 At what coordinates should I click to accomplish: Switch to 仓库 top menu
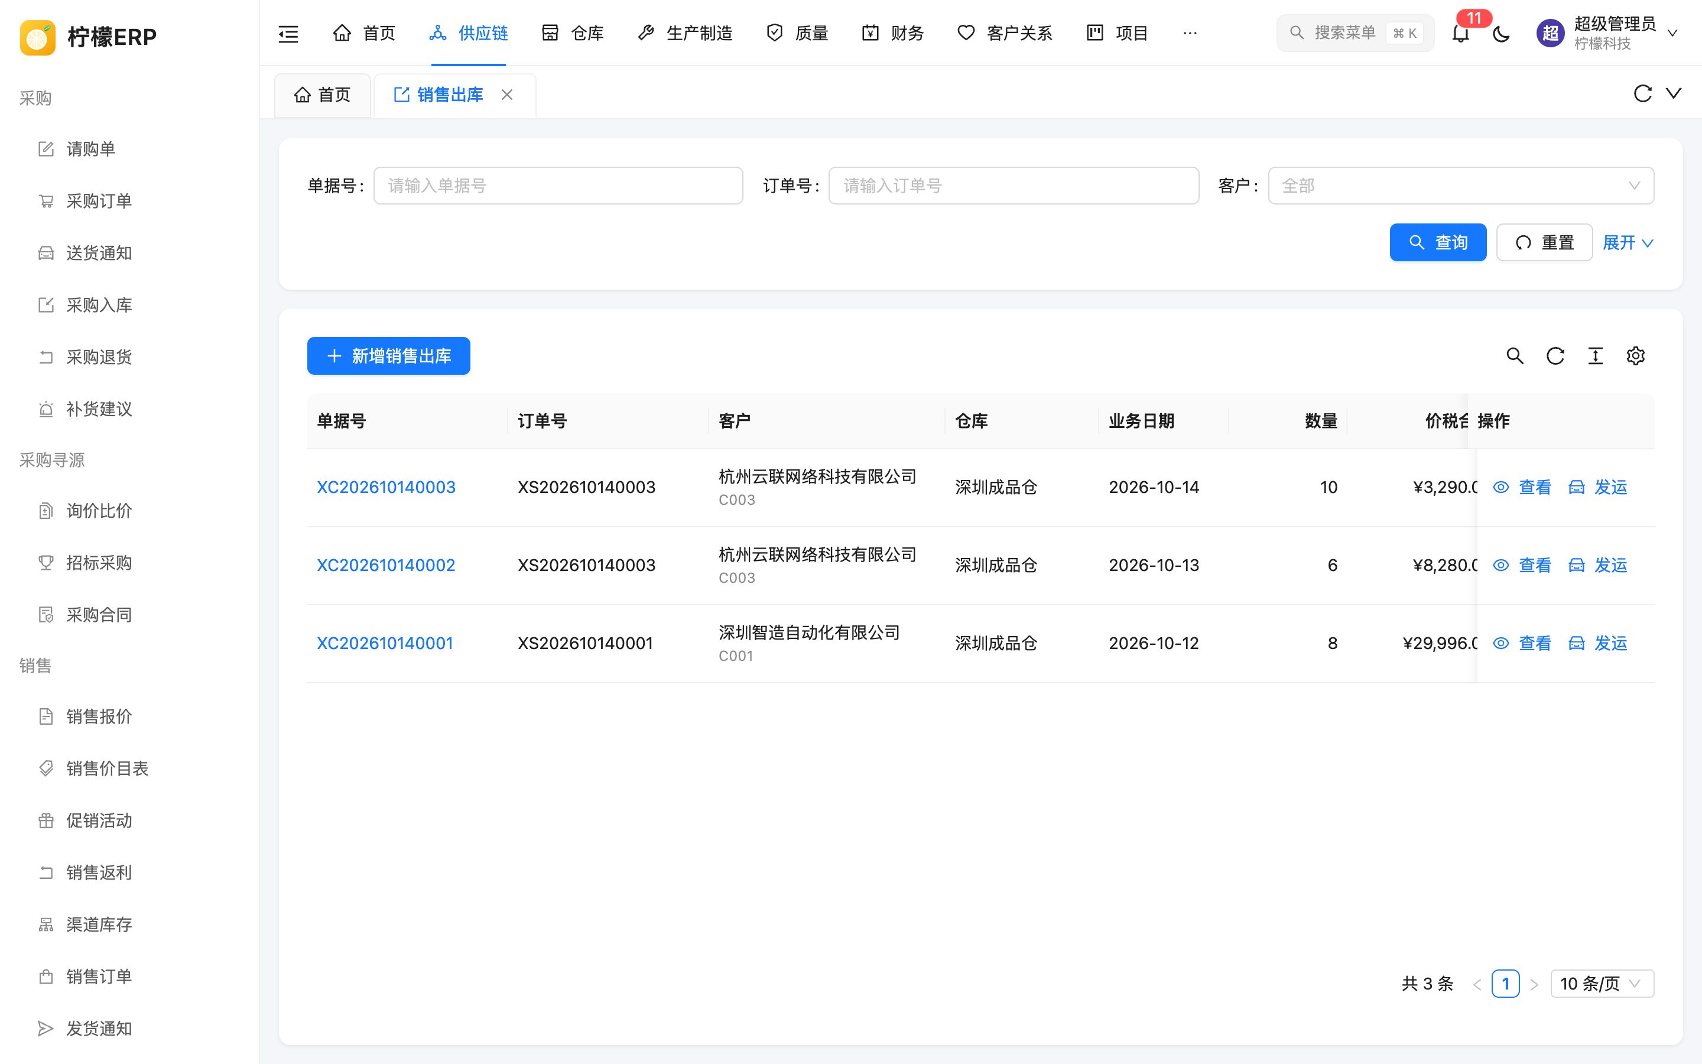(x=573, y=33)
